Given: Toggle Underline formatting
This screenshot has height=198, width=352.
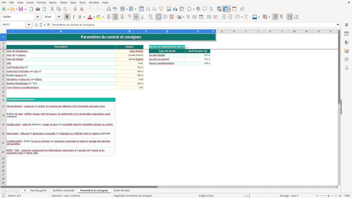Looking at the screenshot, I should pos(80,17).
